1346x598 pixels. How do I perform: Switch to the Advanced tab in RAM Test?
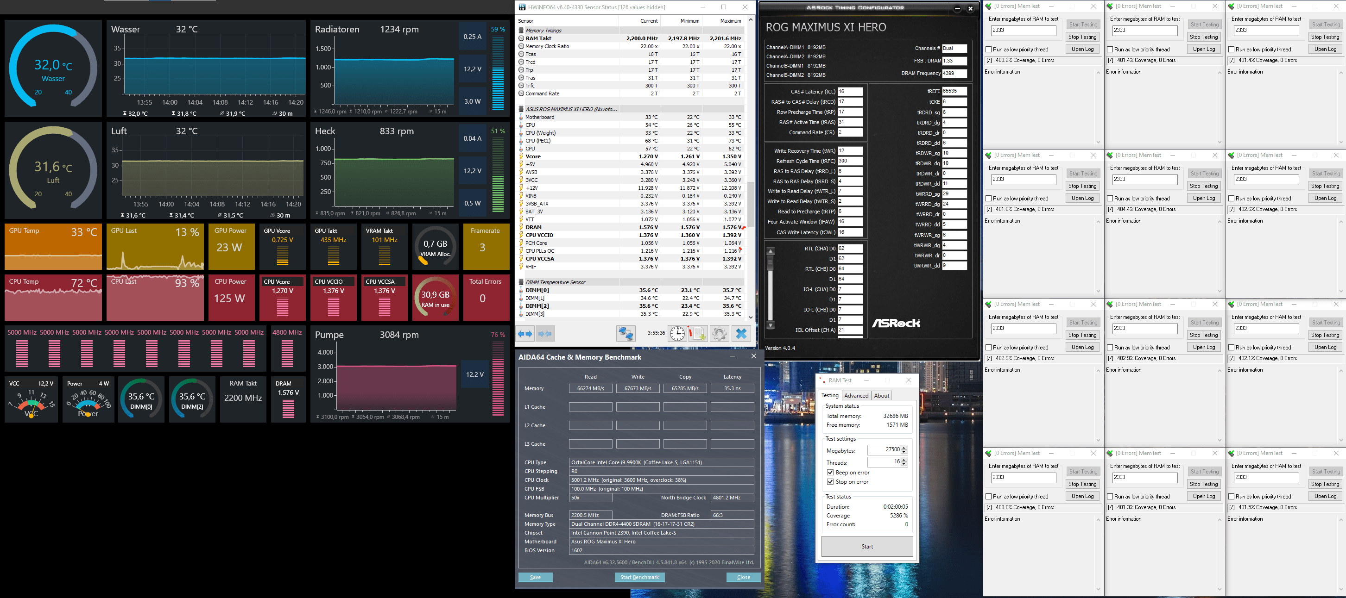(856, 396)
